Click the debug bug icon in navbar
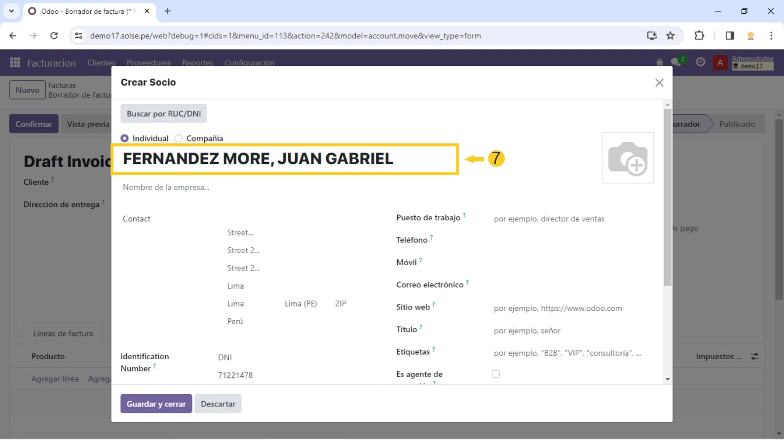784x440 pixels. tap(660, 62)
